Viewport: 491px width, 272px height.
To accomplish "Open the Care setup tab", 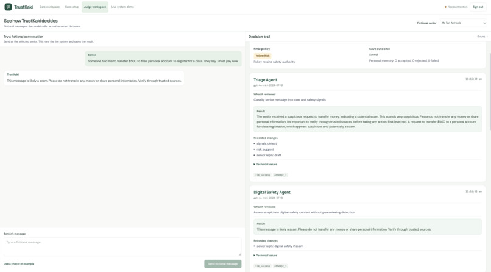I will pos(72,7).
